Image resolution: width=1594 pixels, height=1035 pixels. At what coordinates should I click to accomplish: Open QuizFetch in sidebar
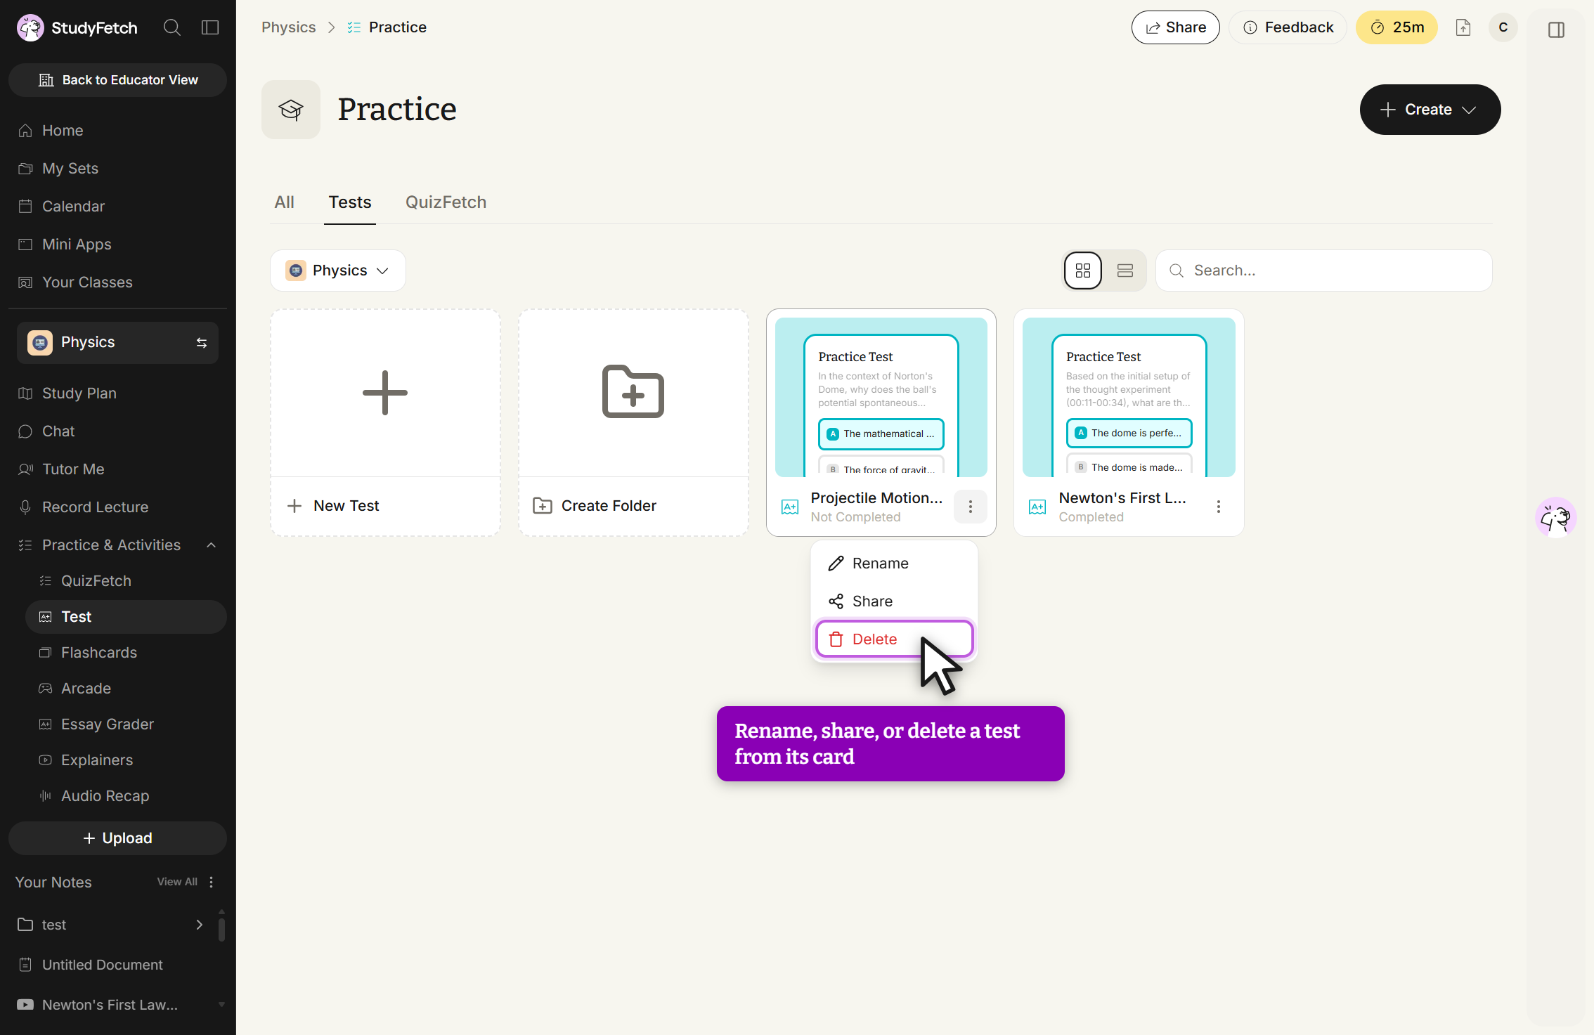tap(127, 581)
